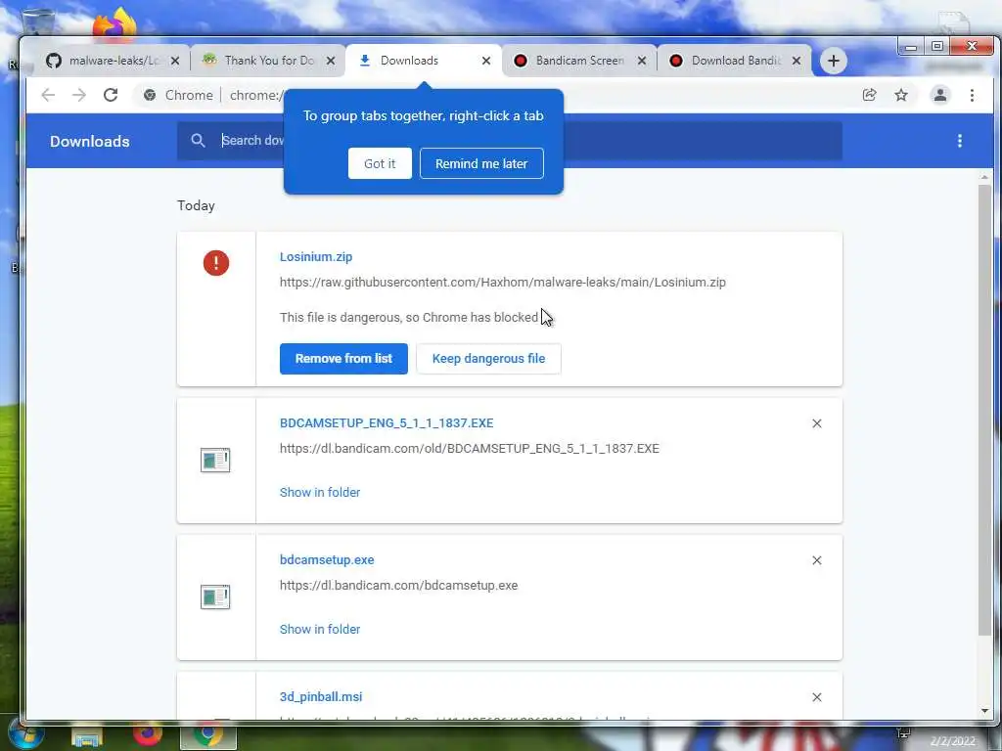Image resolution: width=1002 pixels, height=751 pixels.
Task: Click red warning icon for Losinium.zip
Action: 216,263
